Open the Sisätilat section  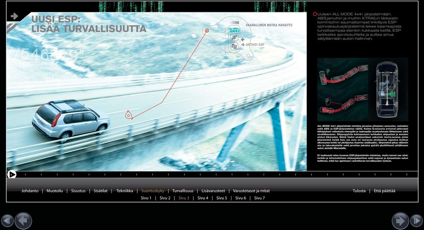click(x=101, y=191)
